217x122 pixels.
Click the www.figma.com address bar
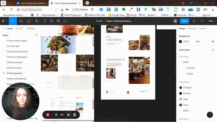click(32, 9)
